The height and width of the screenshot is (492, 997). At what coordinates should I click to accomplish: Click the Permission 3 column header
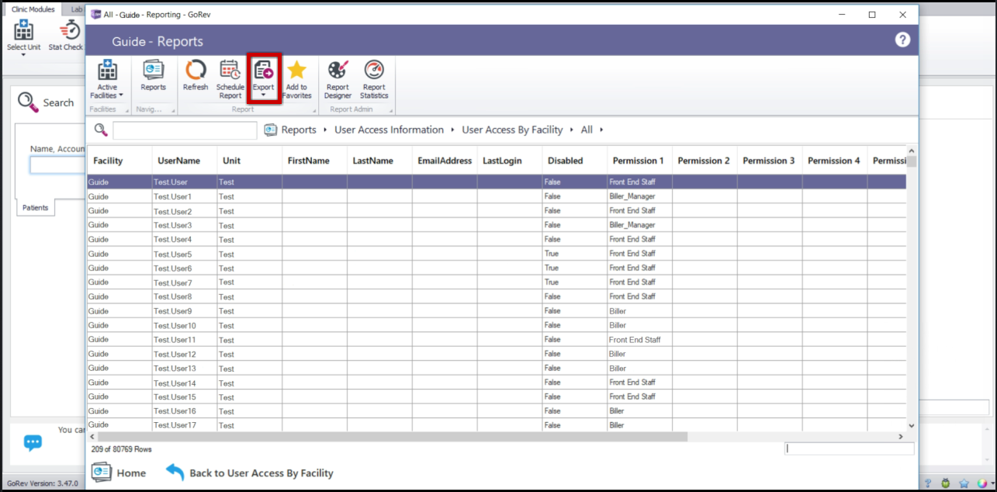click(770, 161)
